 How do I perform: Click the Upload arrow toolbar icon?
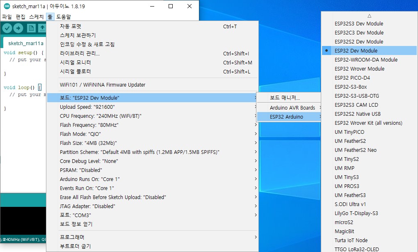click(18, 28)
